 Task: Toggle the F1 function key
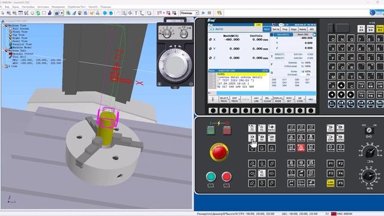pyautogui.click(x=331, y=163)
